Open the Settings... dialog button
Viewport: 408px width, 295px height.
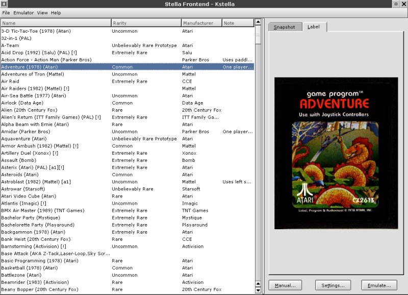click(333, 285)
